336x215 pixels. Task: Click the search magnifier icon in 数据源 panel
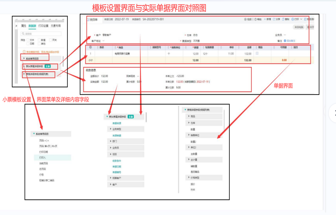click(23, 34)
